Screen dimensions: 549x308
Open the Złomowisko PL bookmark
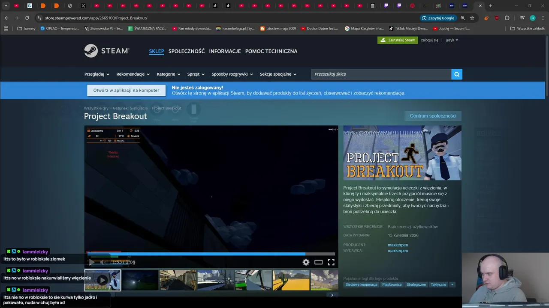pos(103,29)
